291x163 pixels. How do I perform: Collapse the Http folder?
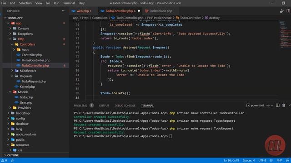pos(10,39)
